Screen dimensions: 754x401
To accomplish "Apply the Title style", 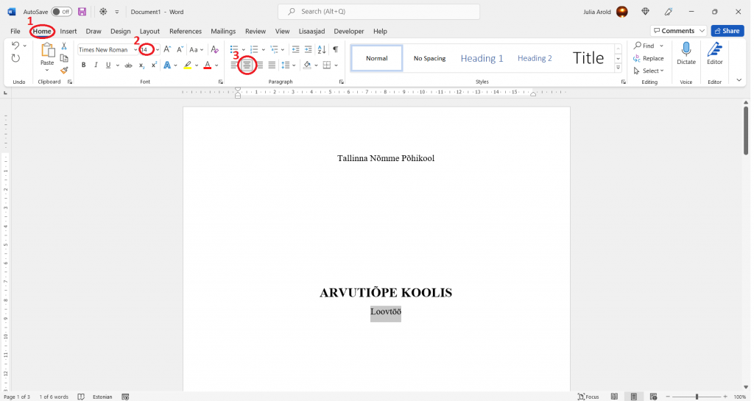I will point(588,58).
